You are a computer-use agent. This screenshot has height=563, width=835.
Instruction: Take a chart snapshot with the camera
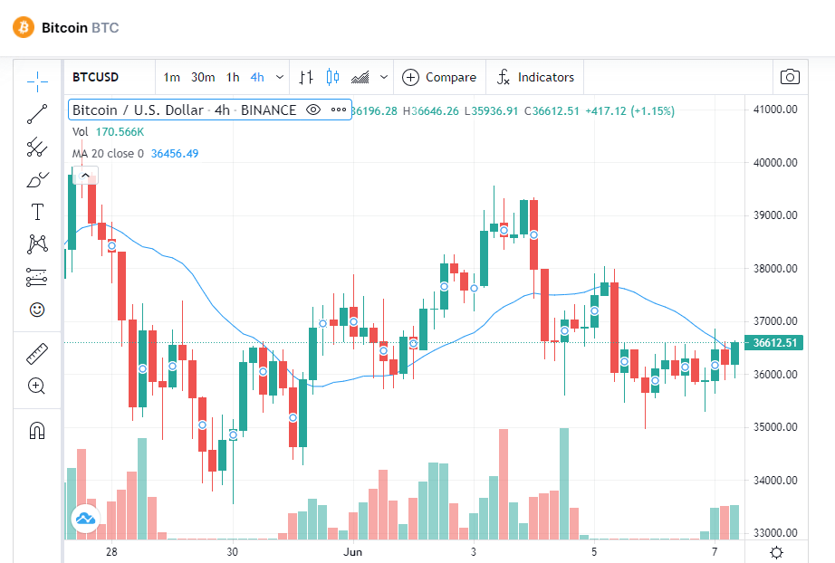[x=789, y=77]
